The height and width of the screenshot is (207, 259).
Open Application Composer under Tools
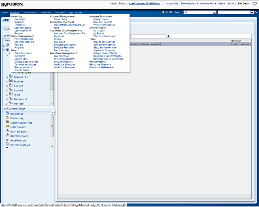click(x=104, y=50)
